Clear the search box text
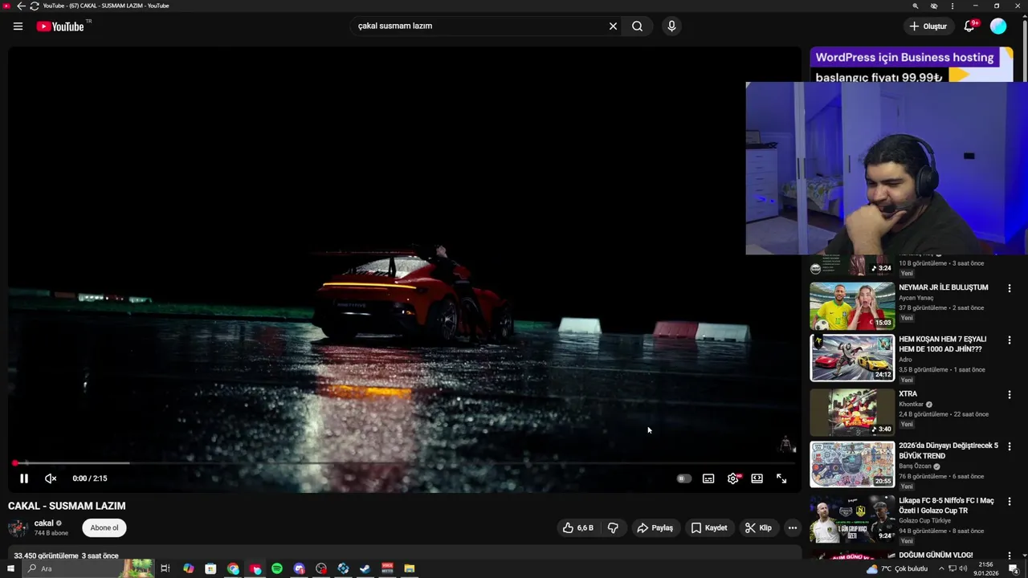 tap(613, 26)
